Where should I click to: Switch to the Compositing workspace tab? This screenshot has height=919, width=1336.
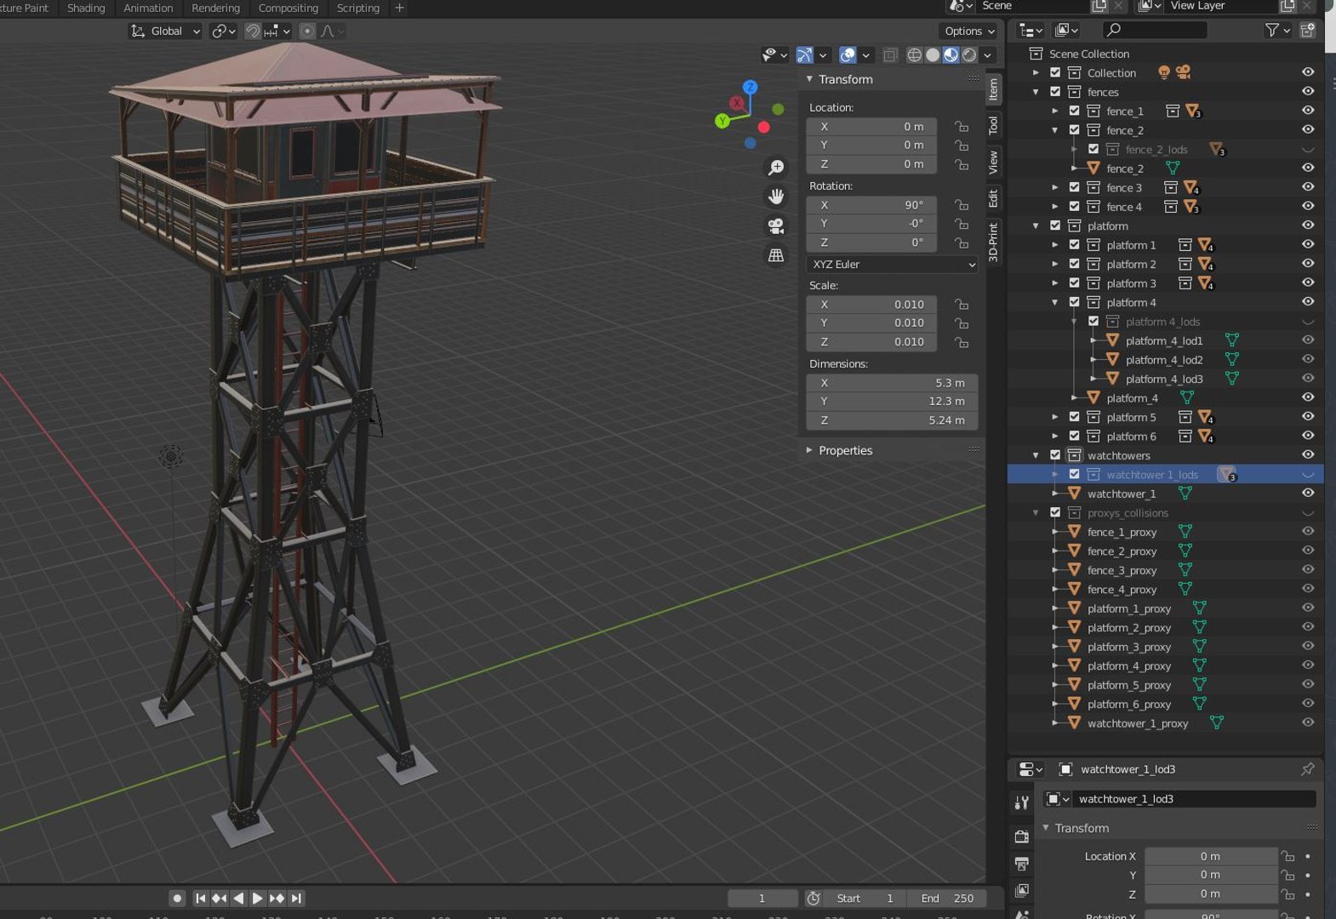pyautogui.click(x=288, y=8)
